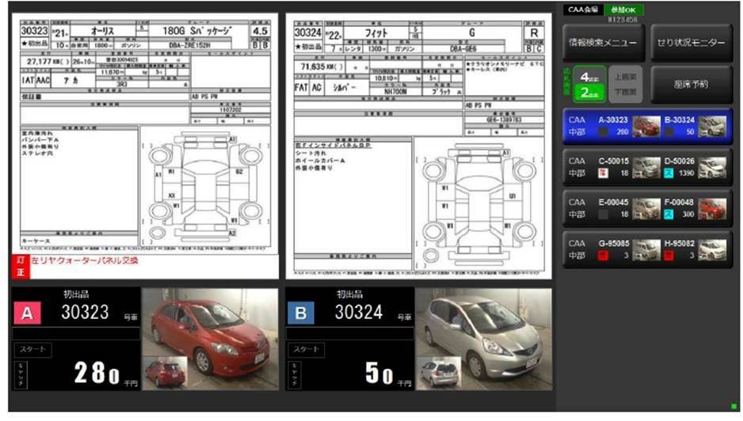Select lane G-95085 in the lane list
This screenshot has width=743, height=421.
click(614, 244)
